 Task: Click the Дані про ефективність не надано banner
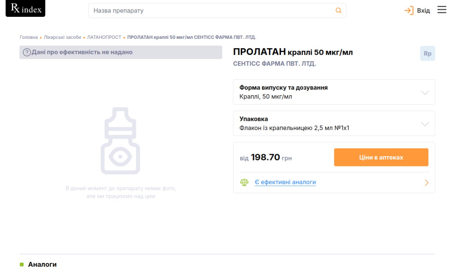point(121,53)
